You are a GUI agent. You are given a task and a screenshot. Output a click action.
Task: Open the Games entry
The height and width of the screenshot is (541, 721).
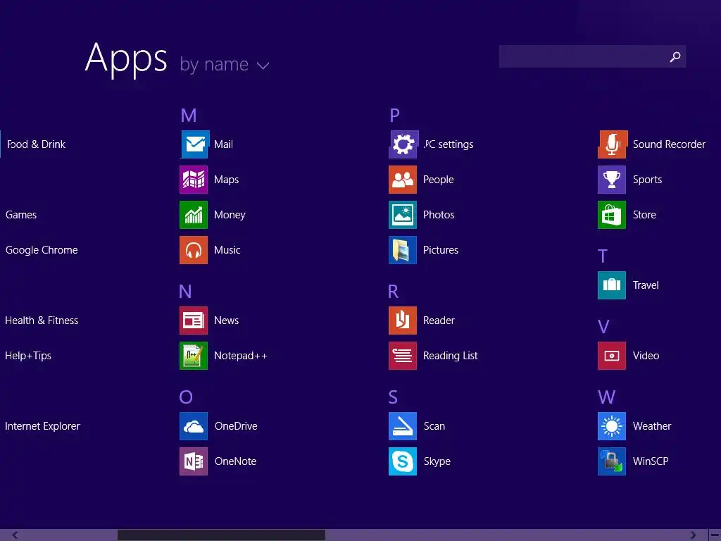(21, 215)
